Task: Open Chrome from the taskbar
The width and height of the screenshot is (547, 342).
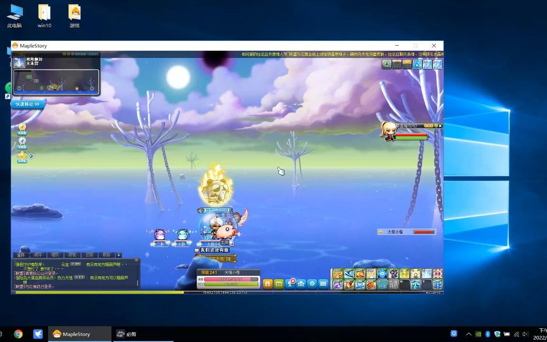Action: [x=18, y=334]
